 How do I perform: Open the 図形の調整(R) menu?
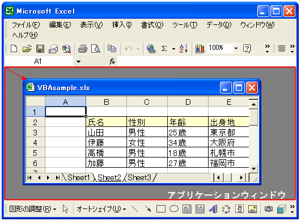coord(33,209)
